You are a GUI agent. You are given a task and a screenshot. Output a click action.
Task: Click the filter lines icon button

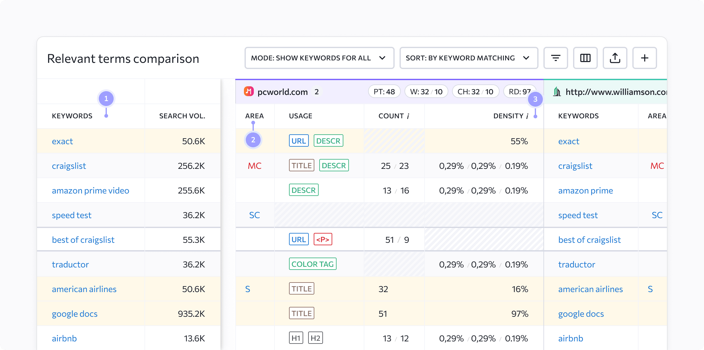point(555,58)
